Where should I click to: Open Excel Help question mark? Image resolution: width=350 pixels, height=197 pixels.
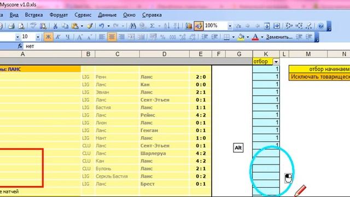[x=321, y=26]
